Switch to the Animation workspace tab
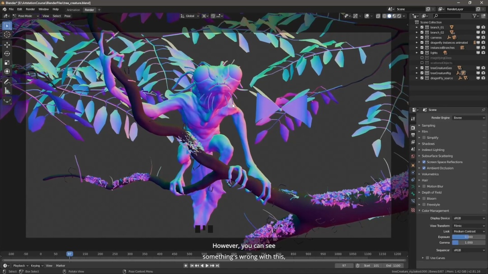This screenshot has width=488, height=274. pos(73,10)
